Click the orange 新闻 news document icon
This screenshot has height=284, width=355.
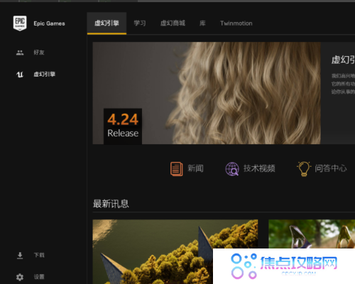(177, 169)
